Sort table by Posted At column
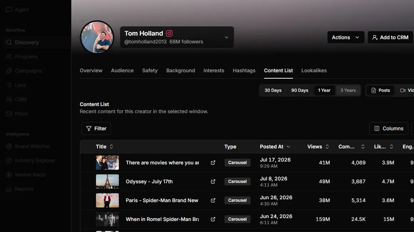 [275, 147]
